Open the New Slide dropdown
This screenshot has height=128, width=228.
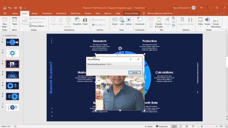pos(5,27)
